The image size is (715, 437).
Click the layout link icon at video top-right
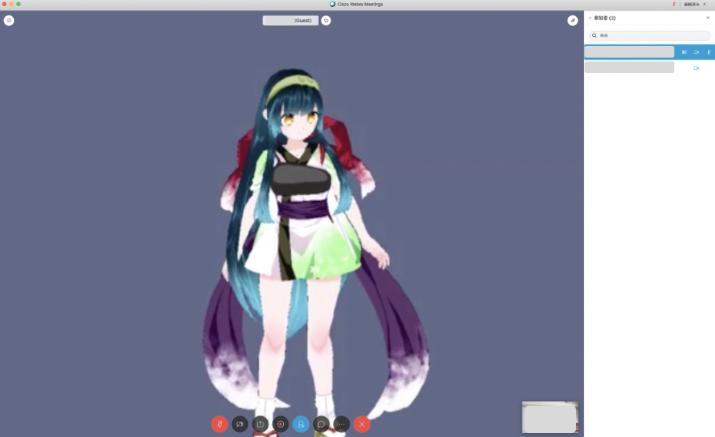573,21
